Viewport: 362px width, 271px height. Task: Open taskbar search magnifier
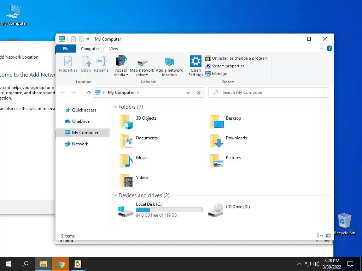(x=25, y=264)
